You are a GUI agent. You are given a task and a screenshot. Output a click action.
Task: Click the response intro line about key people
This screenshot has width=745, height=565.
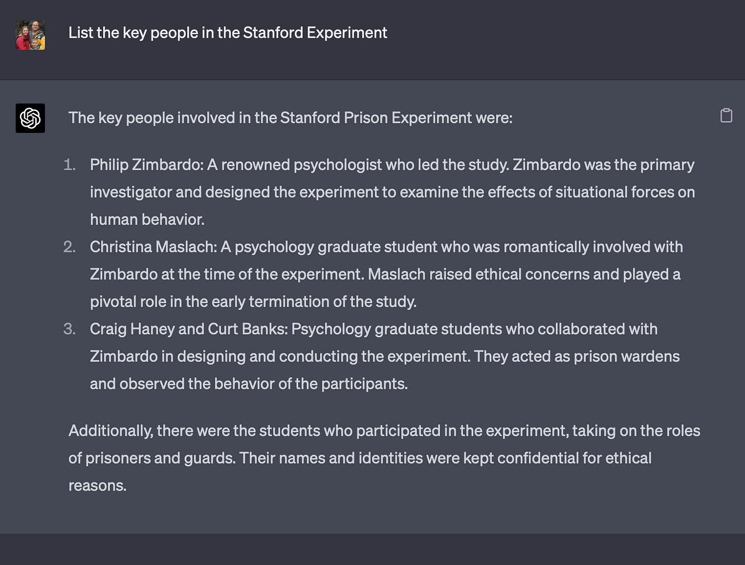[x=290, y=118]
